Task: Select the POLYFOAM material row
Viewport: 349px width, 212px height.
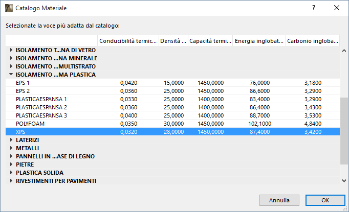Action: [173, 124]
